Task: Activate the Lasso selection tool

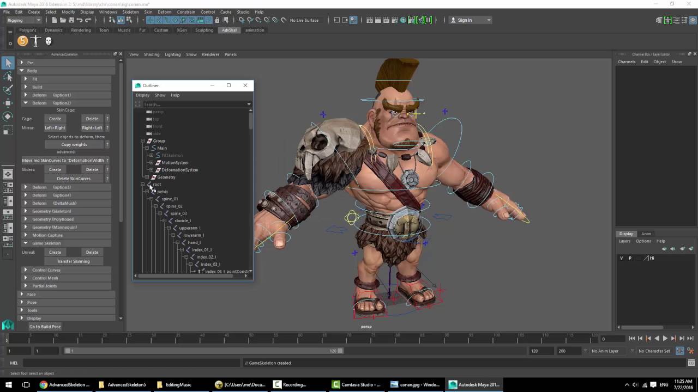Action: (8, 77)
